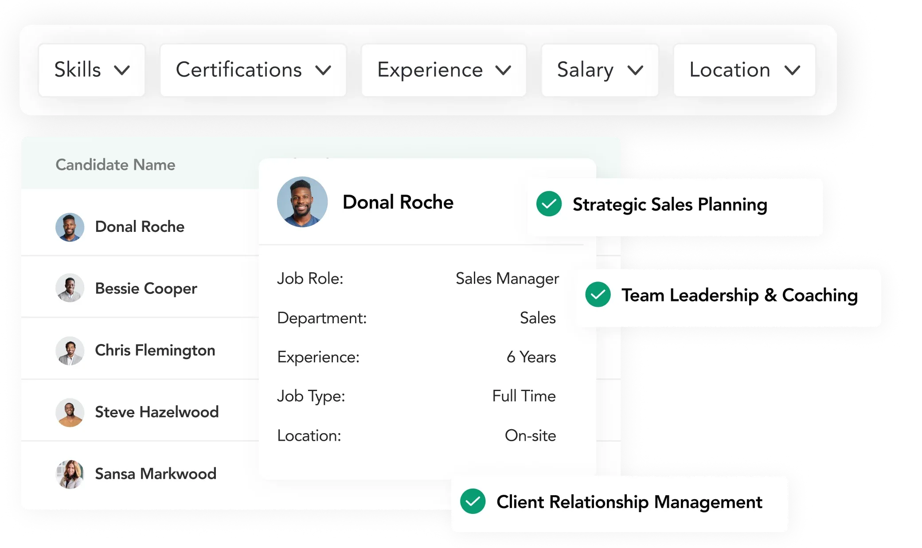Open the Experience filter dropdown

[x=444, y=70]
